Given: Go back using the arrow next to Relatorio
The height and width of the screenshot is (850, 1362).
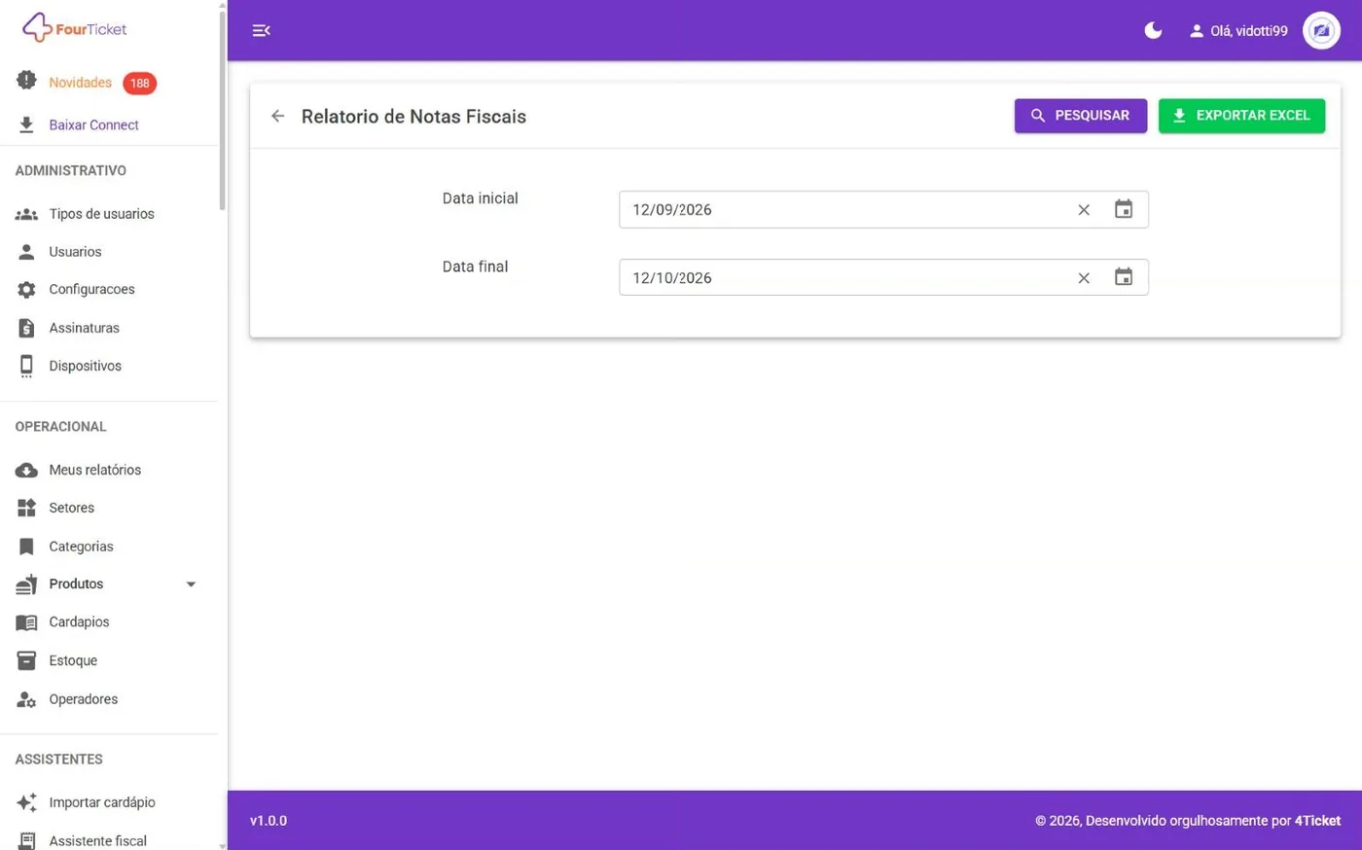Looking at the screenshot, I should (x=277, y=116).
